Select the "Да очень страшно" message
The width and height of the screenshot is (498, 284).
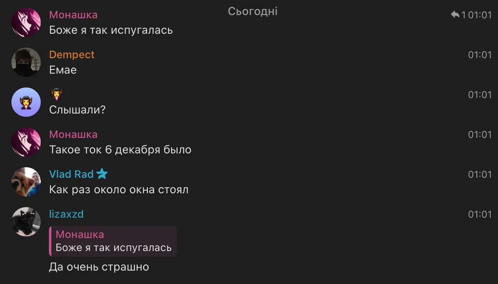click(x=99, y=267)
